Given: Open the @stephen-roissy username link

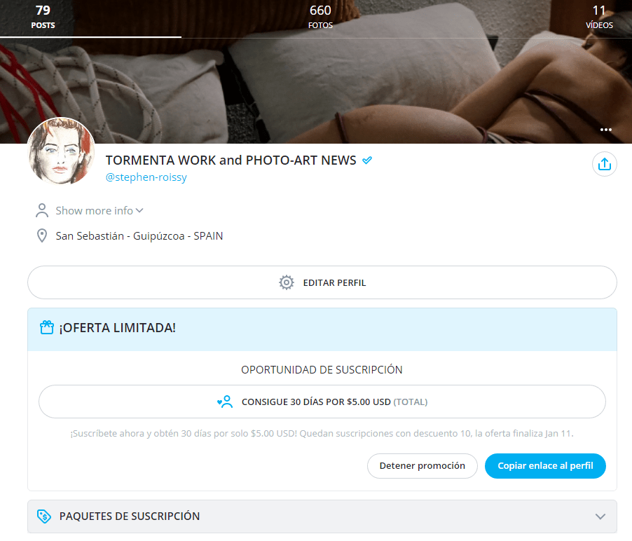Looking at the screenshot, I should (146, 177).
